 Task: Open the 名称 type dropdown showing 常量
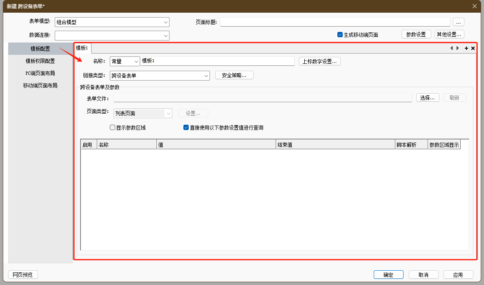click(136, 61)
